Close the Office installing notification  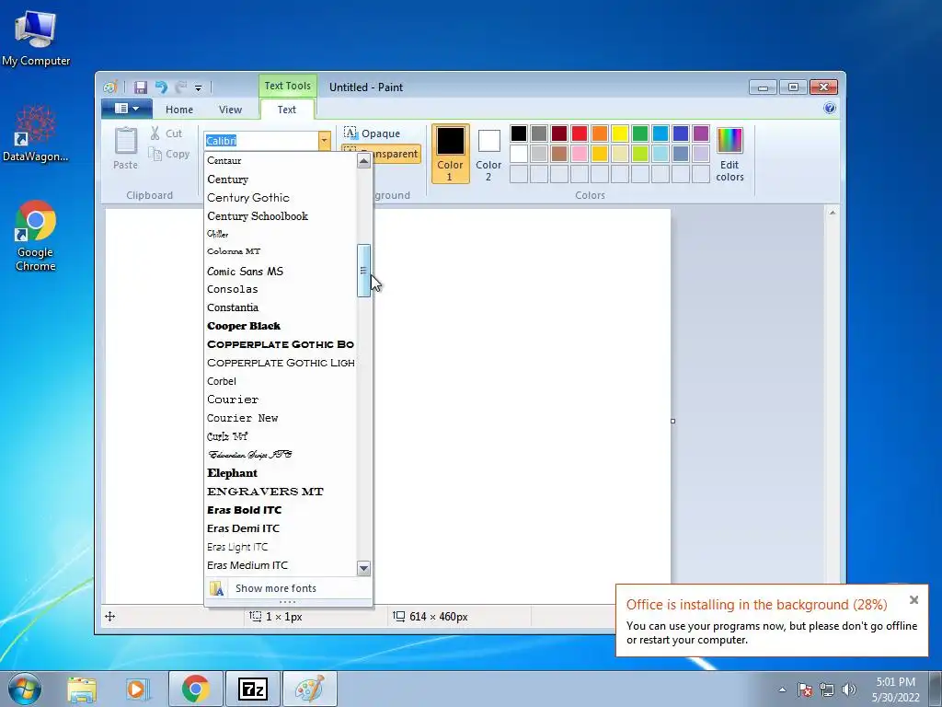tap(913, 600)
